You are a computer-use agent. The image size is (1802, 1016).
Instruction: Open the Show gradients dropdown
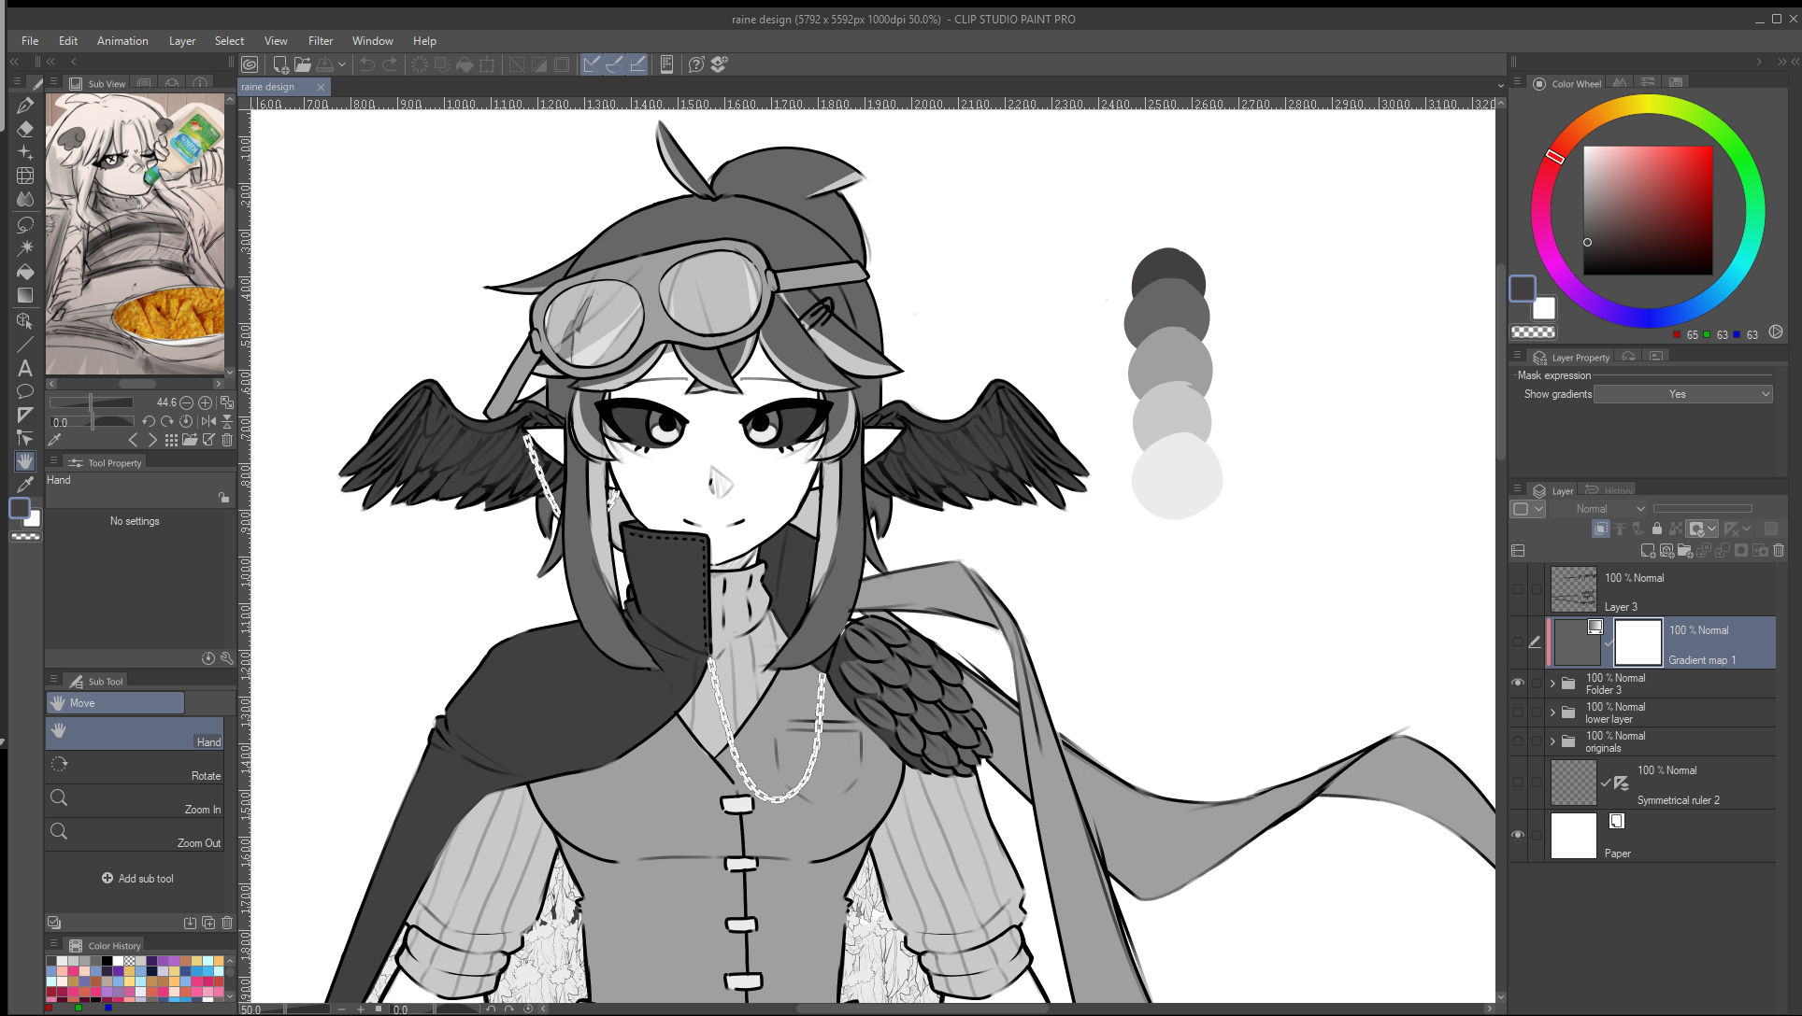click(1682, 394)
